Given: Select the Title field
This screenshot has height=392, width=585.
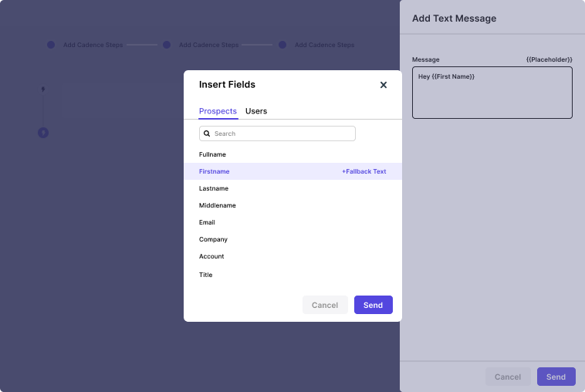Looking at the screenshot, I should (292, 275).
